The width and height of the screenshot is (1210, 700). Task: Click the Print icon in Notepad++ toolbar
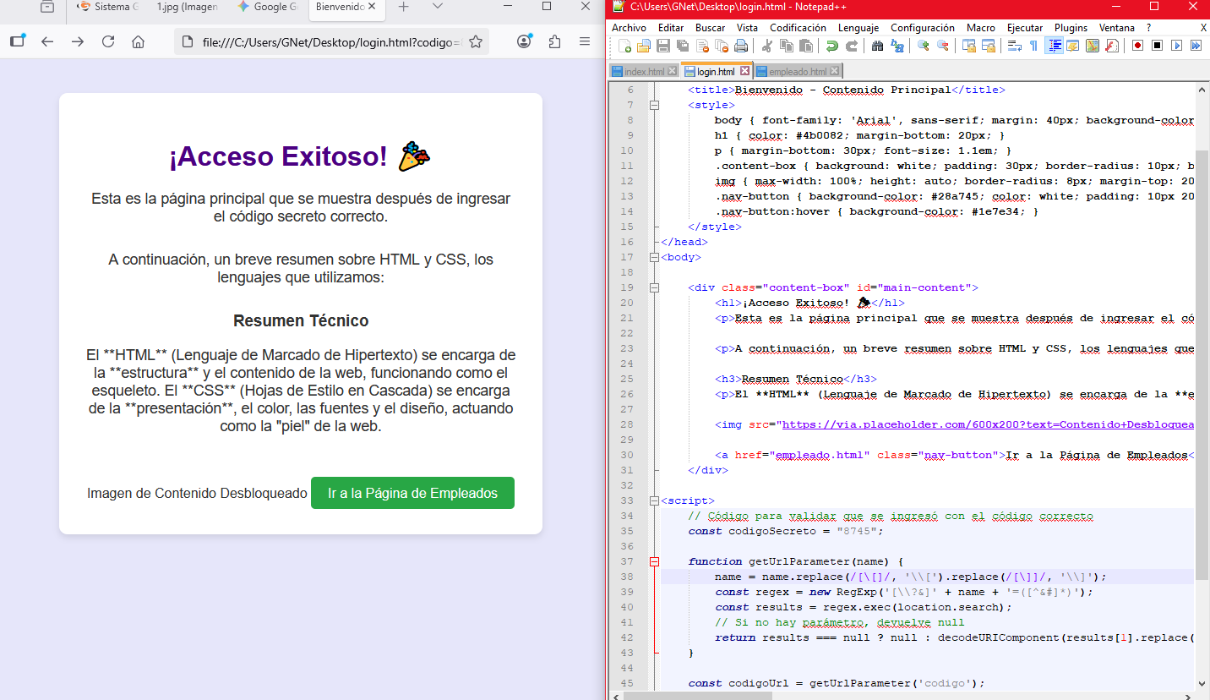click(741, 46)
